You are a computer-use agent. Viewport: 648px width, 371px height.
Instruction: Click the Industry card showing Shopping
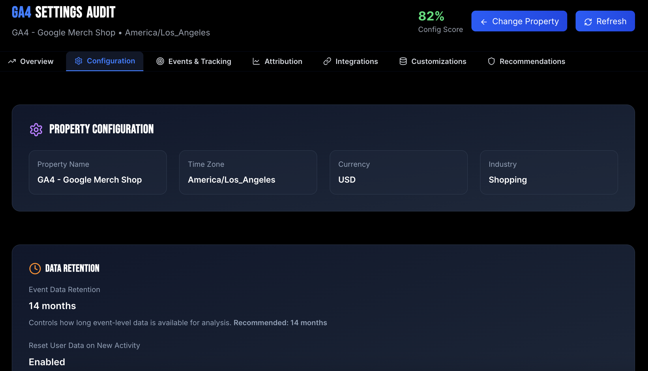(x=549, y=172)
